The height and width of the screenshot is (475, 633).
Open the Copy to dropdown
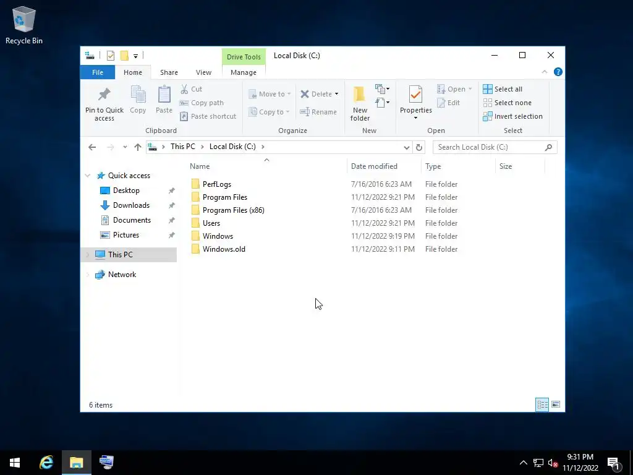270,112
